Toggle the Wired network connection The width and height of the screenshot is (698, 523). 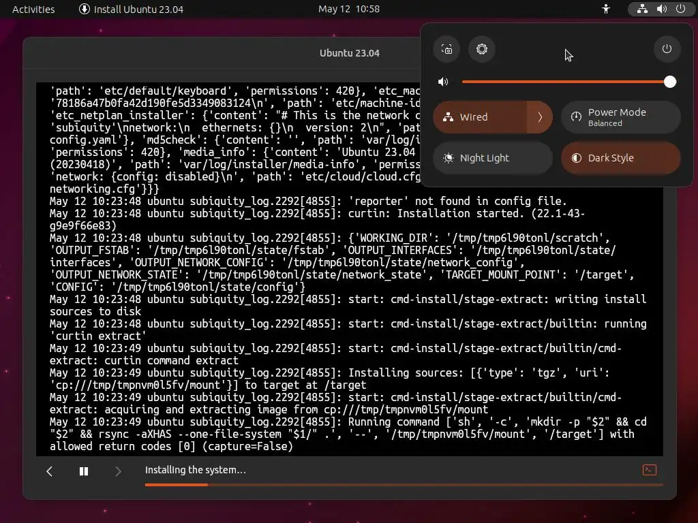tap(480, 117)
